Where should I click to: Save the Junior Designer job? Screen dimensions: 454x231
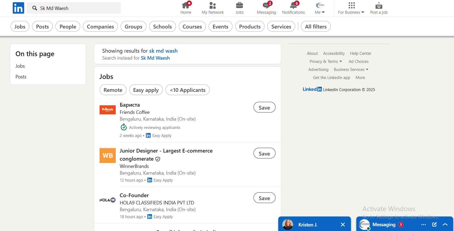click(264, 153)
